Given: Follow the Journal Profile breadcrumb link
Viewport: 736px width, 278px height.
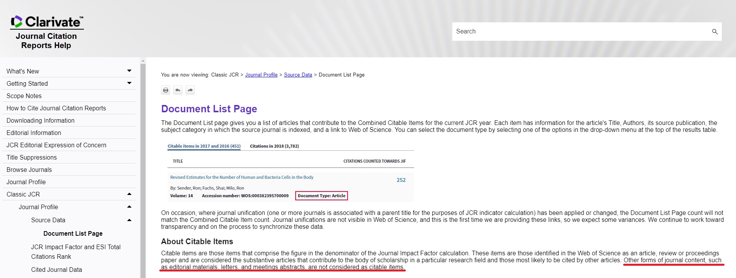Looking at the screenshot, I should pyautogui.click(x=261, y=75).
